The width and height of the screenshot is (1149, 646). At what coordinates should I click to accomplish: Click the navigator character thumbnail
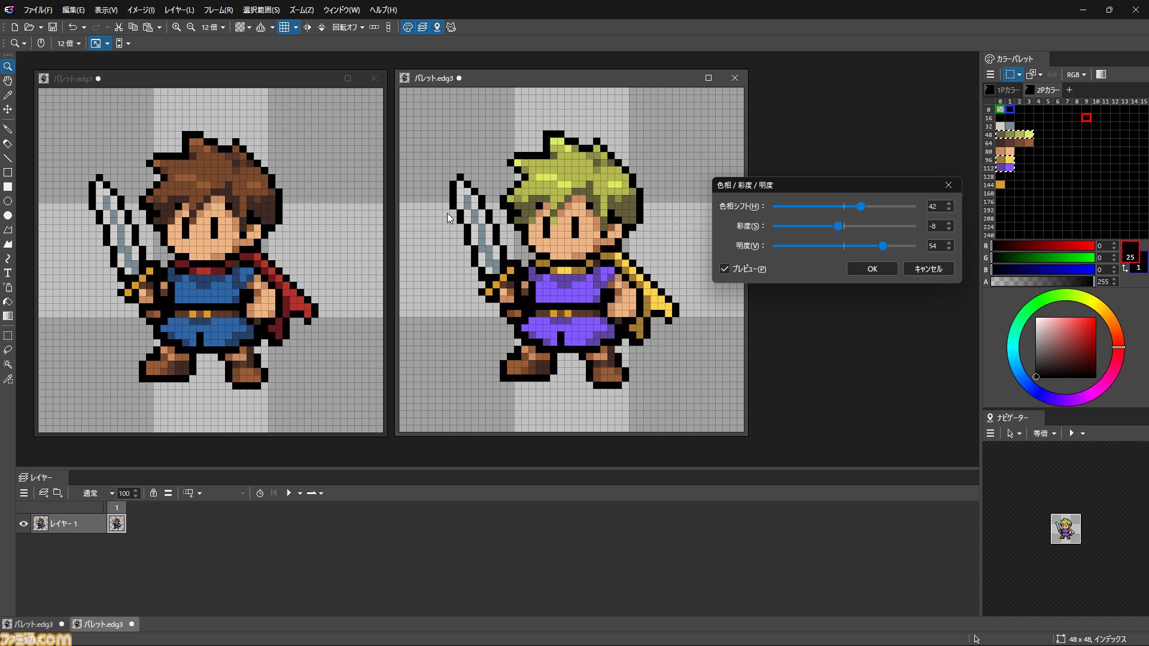(1066, 529)
